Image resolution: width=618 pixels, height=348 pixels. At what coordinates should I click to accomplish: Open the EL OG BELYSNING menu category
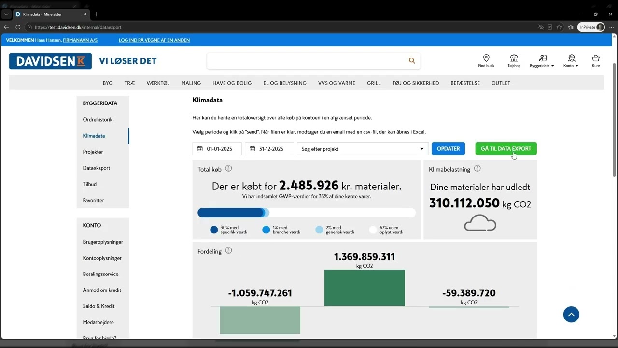tap(285, 83)
